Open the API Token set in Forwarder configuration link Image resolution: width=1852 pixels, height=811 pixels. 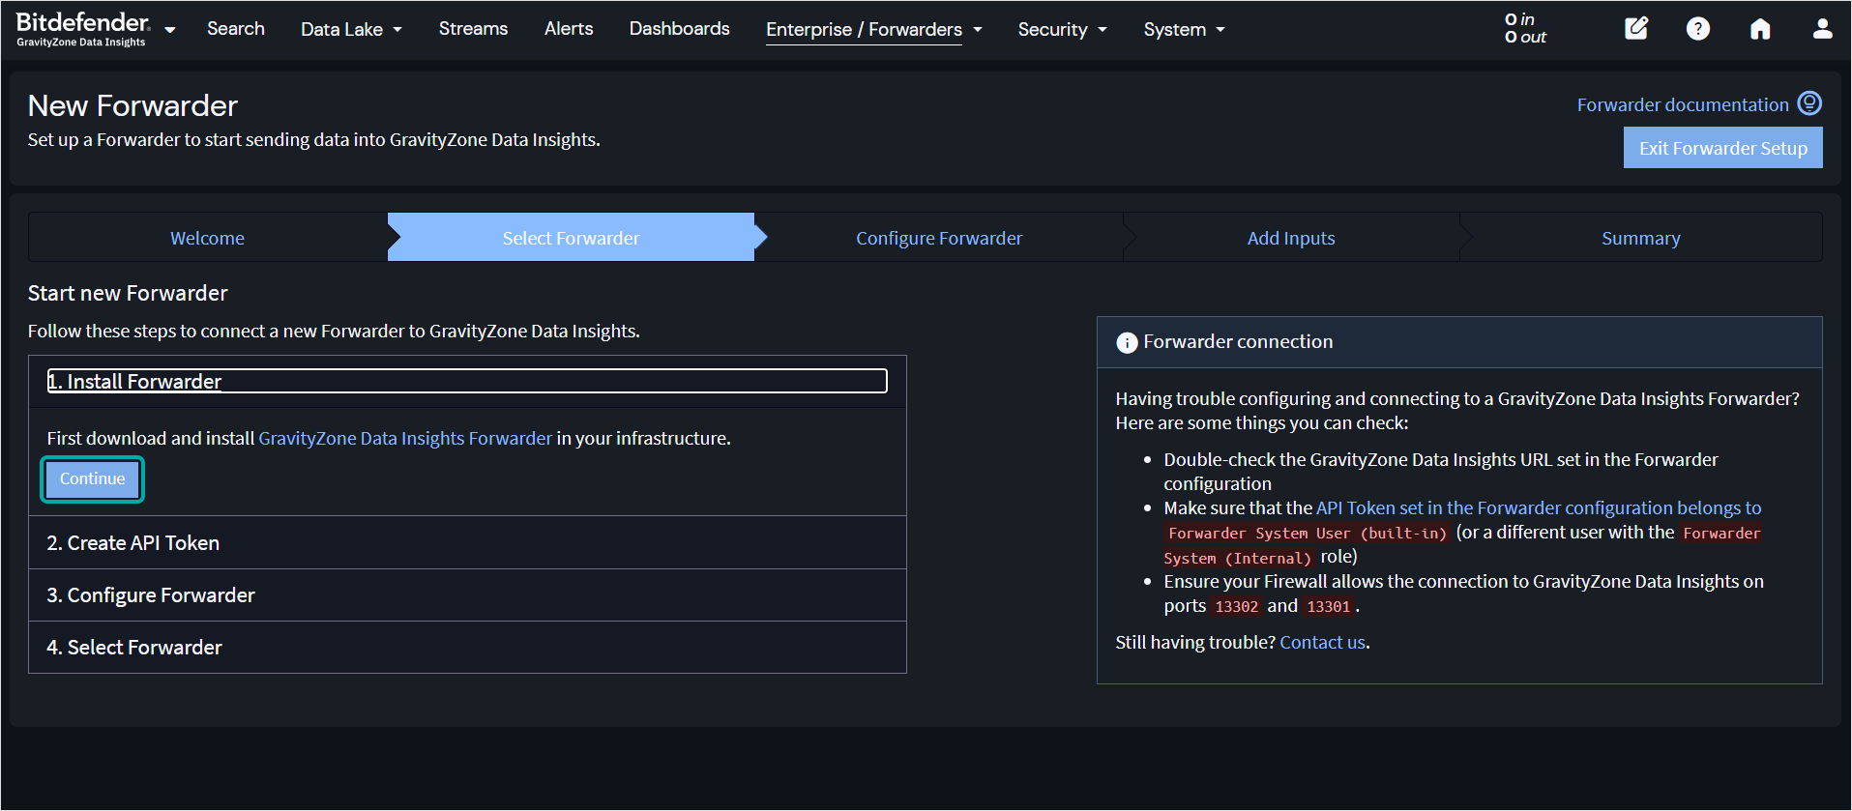tap(1539, 507)
